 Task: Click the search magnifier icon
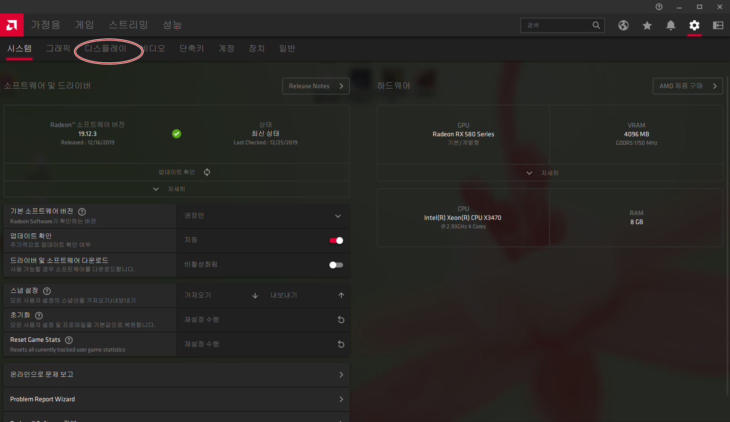(596, 25)
